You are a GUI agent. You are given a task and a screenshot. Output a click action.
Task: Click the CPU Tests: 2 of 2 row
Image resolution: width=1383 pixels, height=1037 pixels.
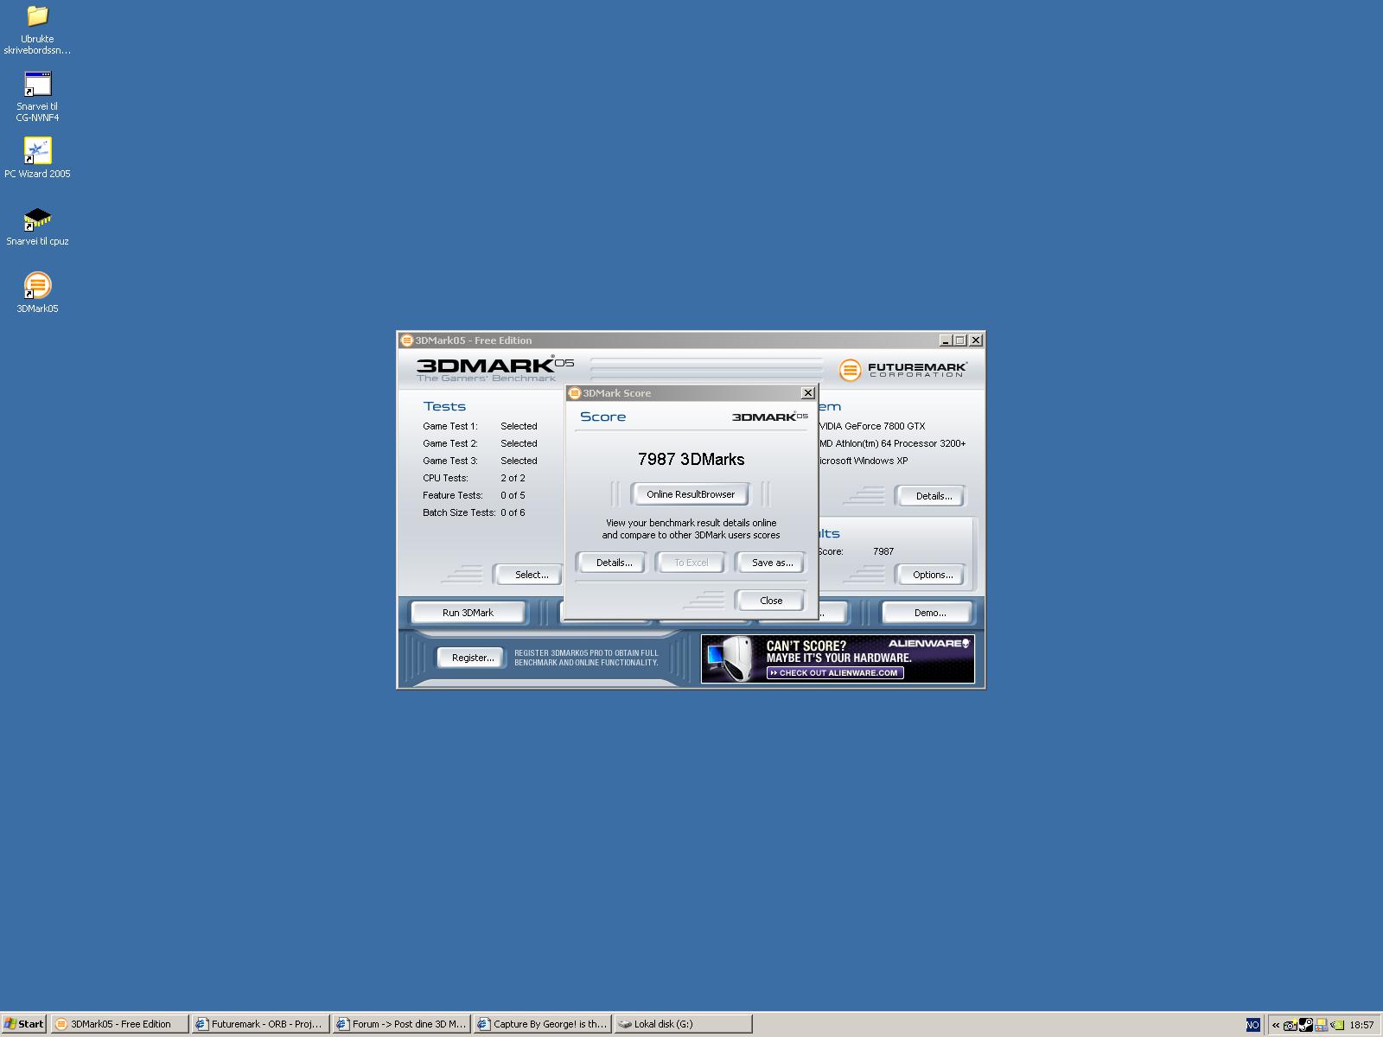click(474, 478)
